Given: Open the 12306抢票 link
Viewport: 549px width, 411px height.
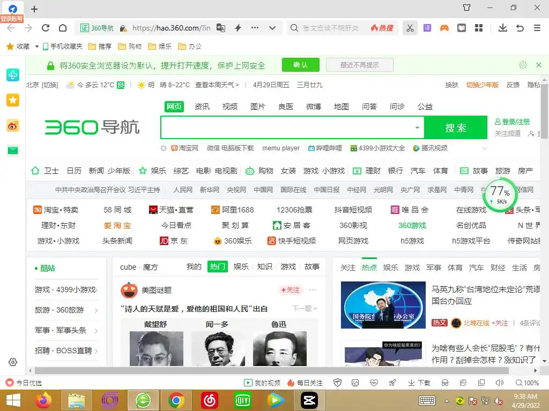Looking at the screenshot, I should [x=294, y=210].
